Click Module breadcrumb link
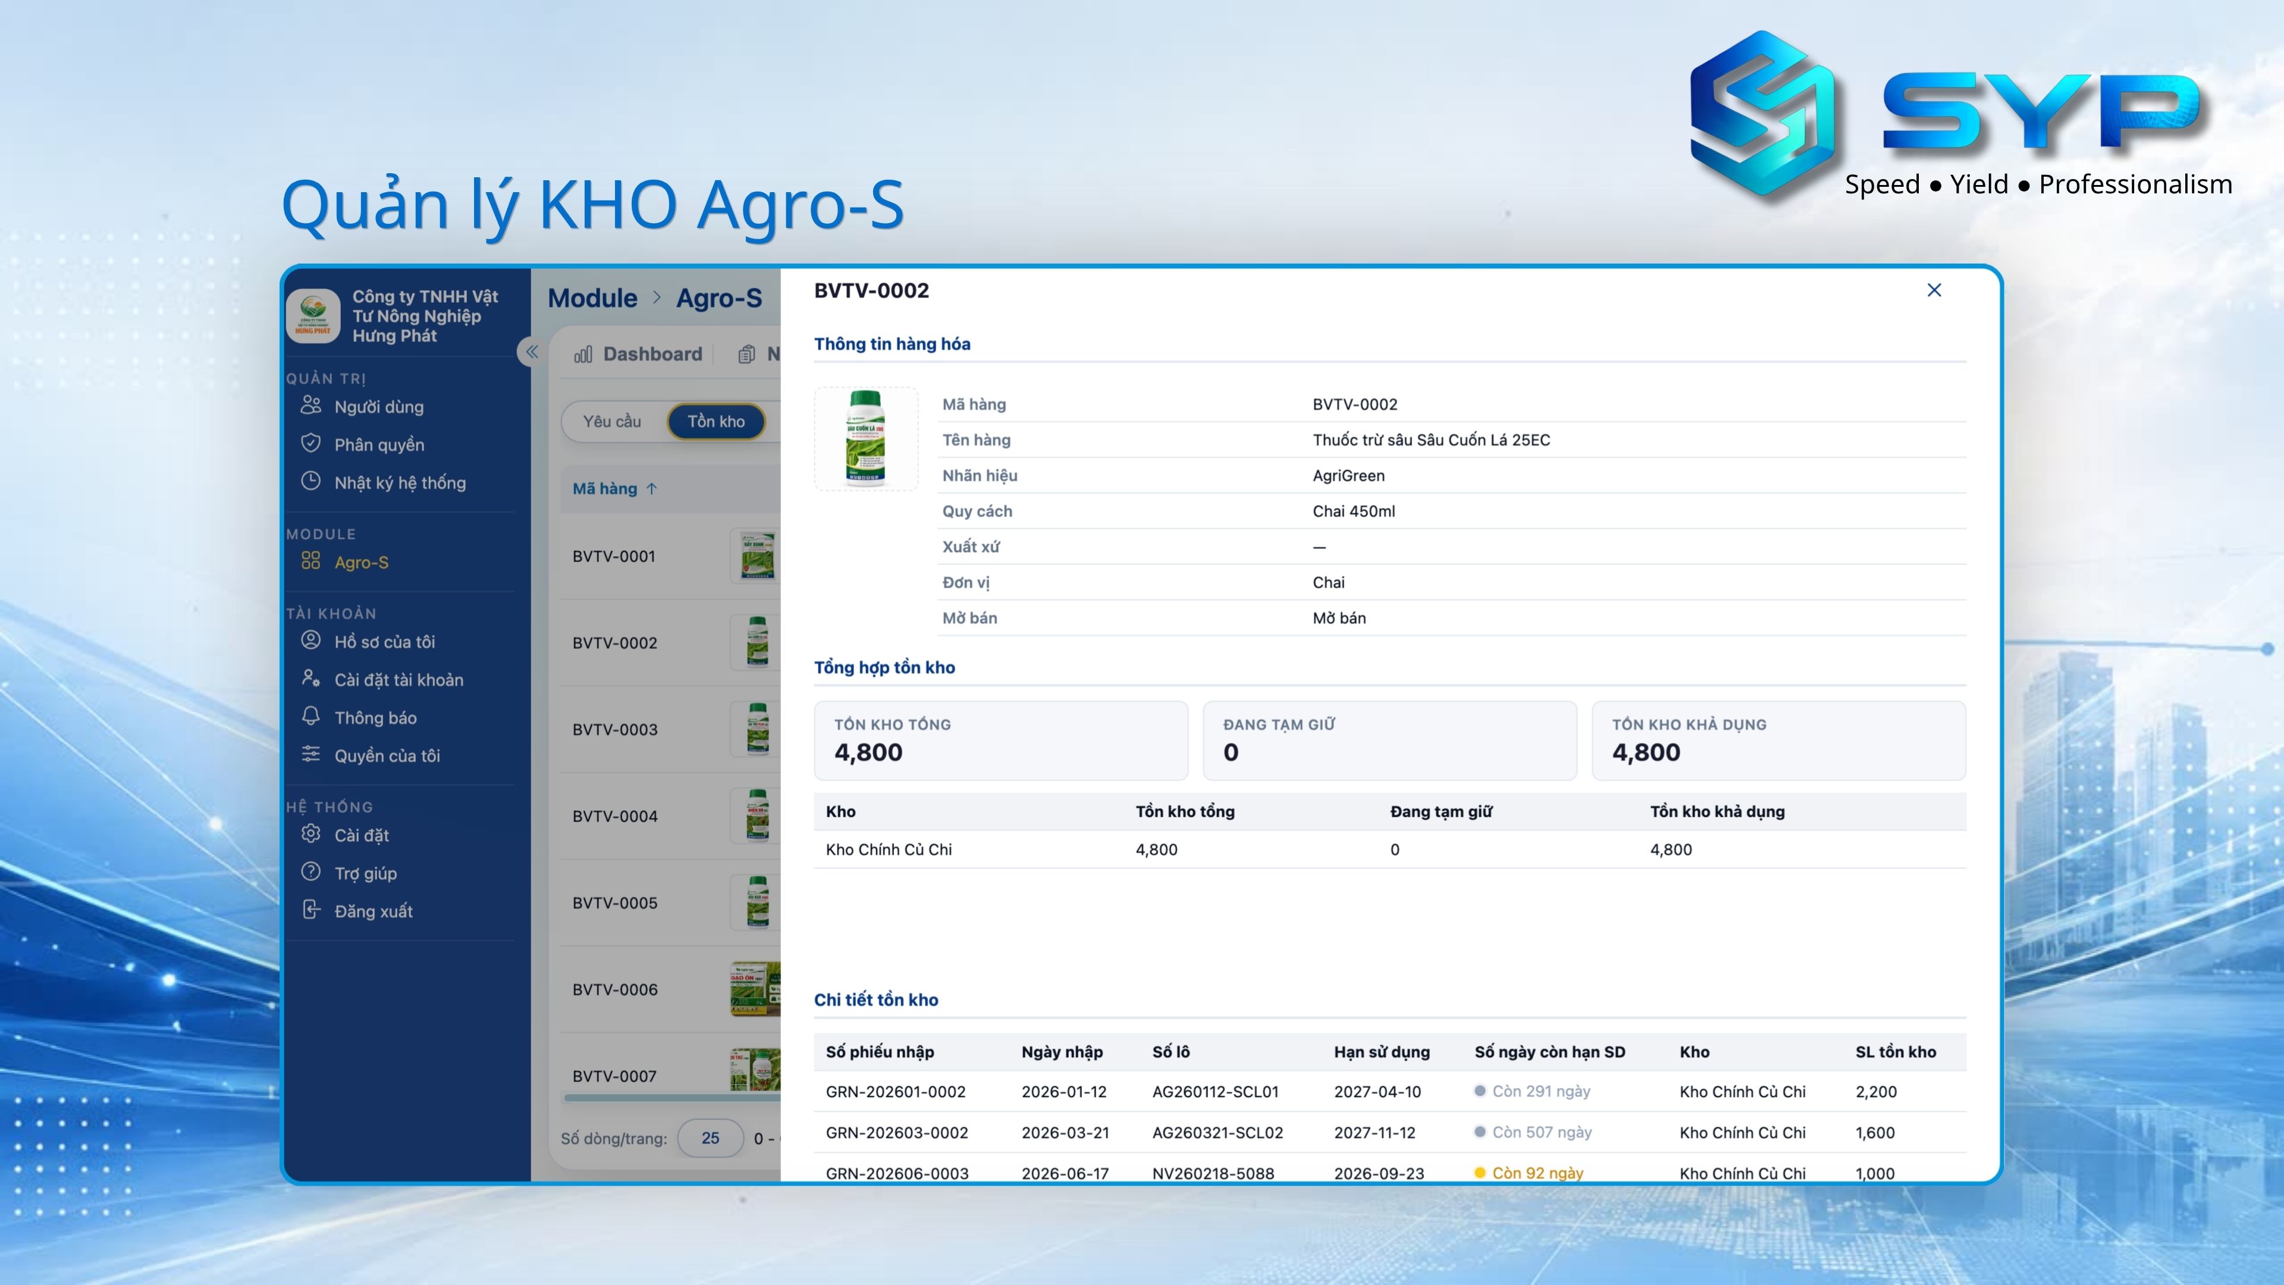2284x1285 pixels. pos(592,298)
